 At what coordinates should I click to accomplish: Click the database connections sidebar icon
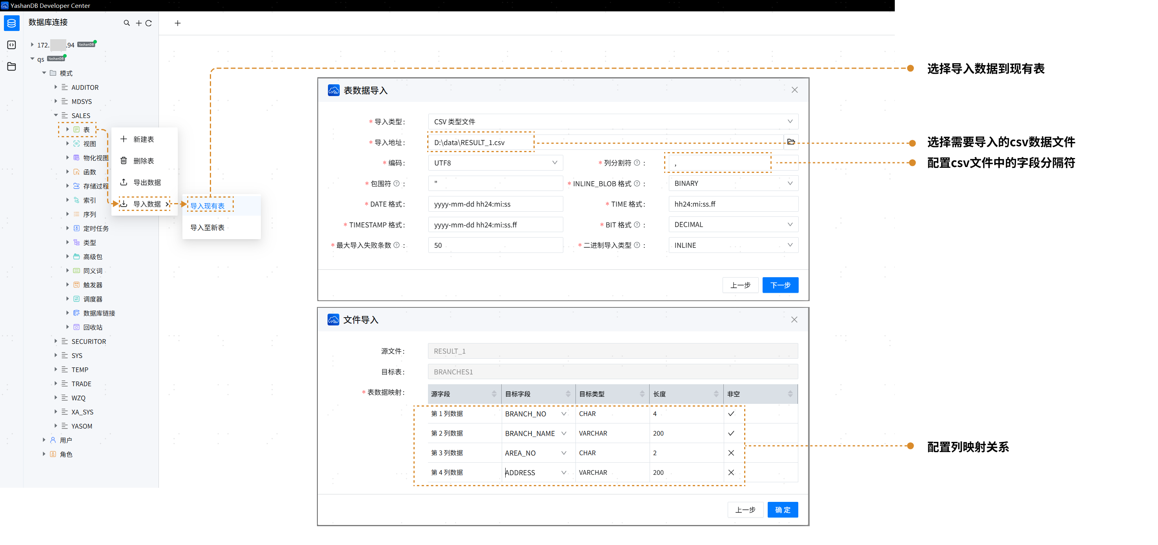pos(12,23)
